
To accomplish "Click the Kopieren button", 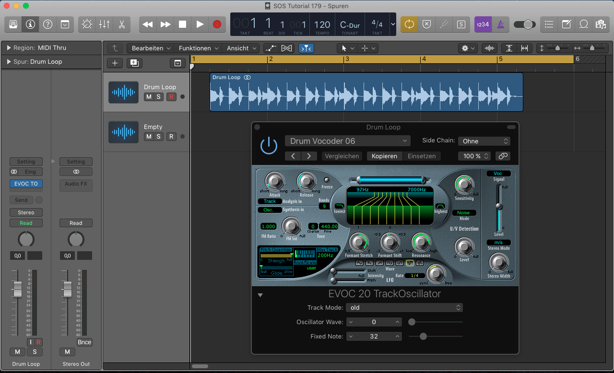I will pyautogui.click(x=384, y=156).
